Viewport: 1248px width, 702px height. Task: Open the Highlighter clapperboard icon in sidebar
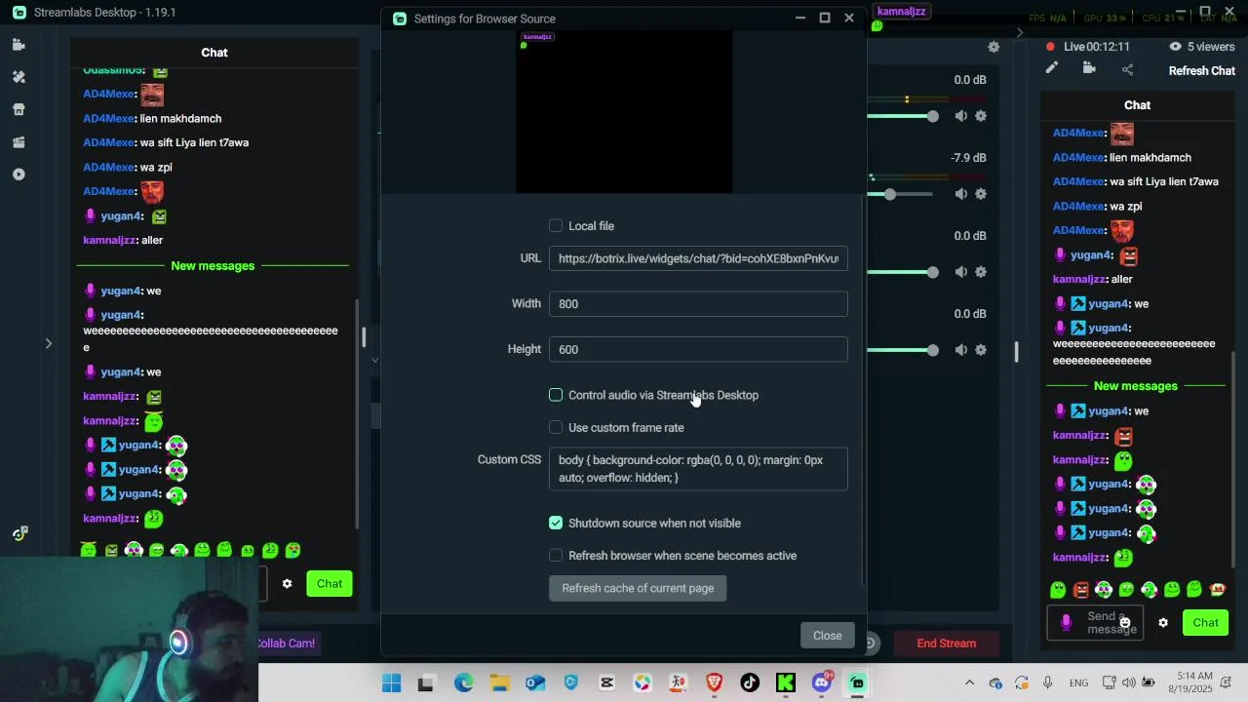[19, 142]
